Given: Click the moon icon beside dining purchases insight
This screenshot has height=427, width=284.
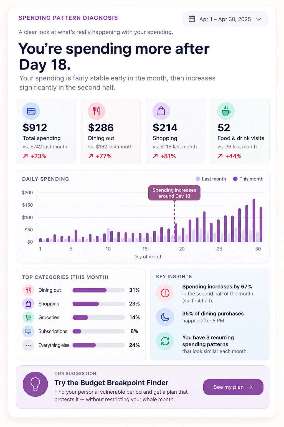Looking at the screenshot, I should tap(165, 317).
